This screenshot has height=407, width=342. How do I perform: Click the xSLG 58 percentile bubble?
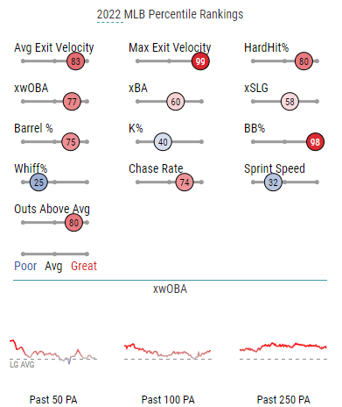click(290, 102)
